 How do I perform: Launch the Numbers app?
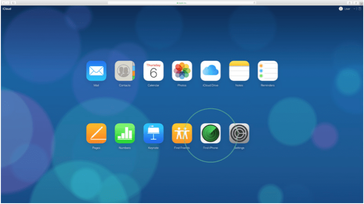pyautogui.click(x=125, y=134)
